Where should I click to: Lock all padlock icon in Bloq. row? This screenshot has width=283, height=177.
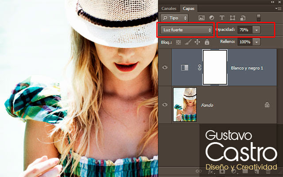pos(207,42)
